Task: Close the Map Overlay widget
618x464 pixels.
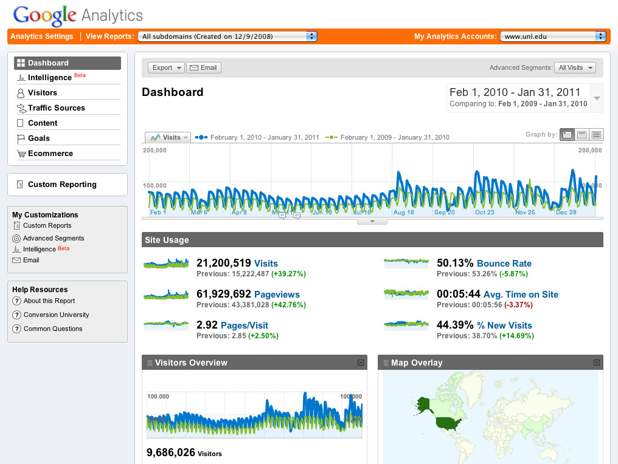Action: [x=597, y=363]
